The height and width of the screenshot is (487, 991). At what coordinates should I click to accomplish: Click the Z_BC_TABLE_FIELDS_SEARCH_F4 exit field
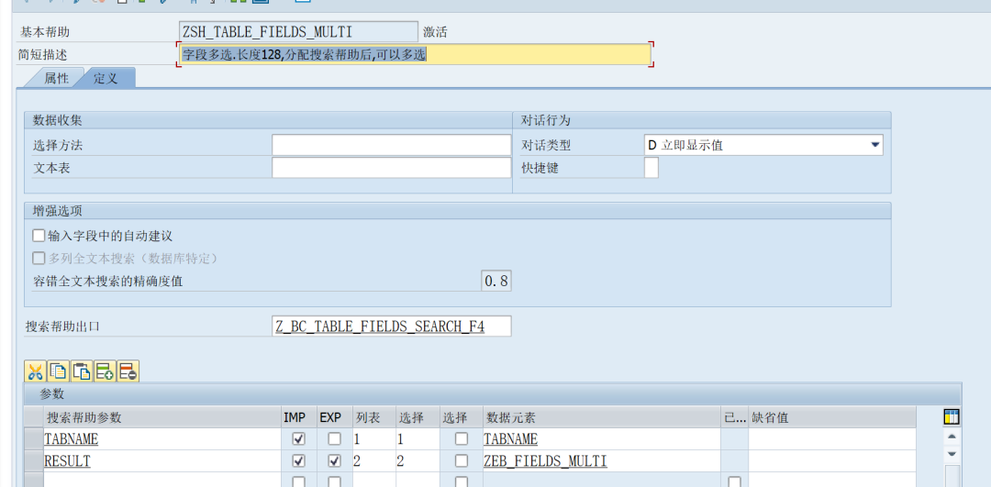pyautogui.click(x=391, y=327)
